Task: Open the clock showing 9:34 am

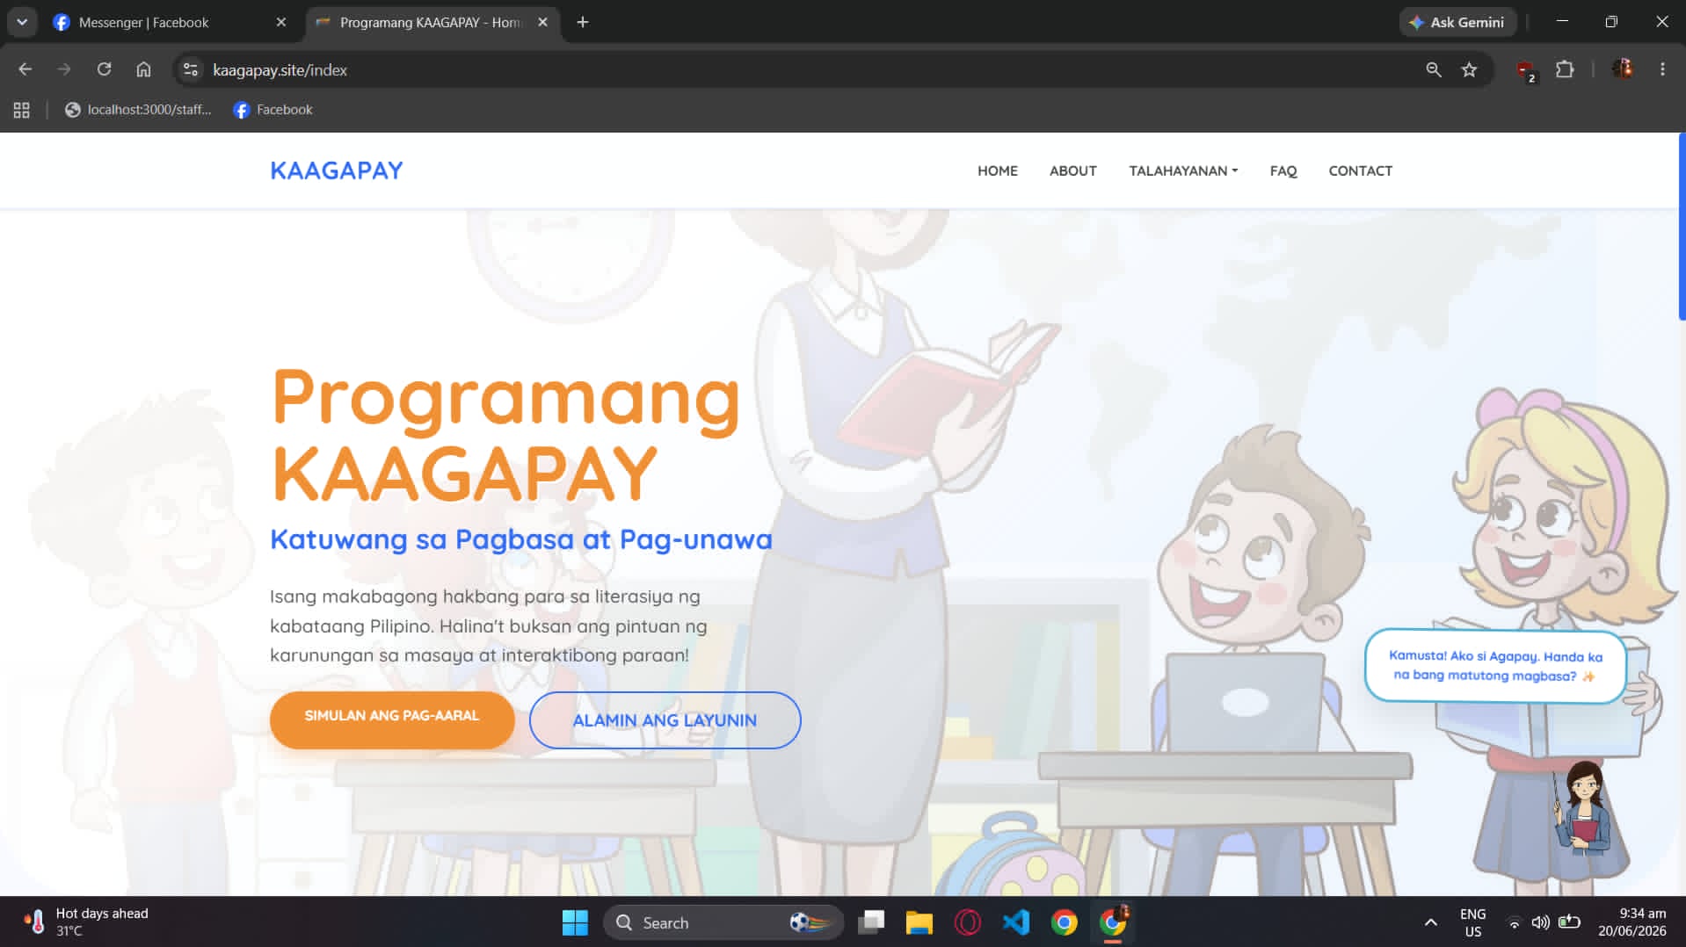Action: pyautogui.click(x=1631, y=922)
